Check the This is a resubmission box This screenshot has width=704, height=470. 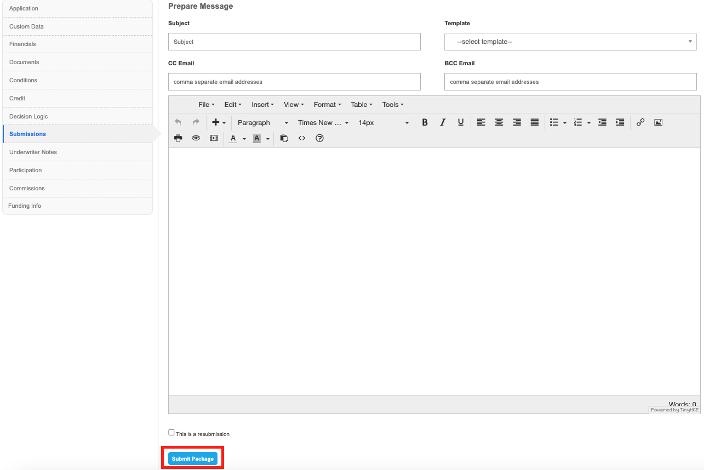point(171,433)
